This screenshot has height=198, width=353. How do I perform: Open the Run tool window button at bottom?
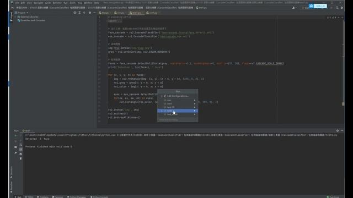(x=18, y=197)
